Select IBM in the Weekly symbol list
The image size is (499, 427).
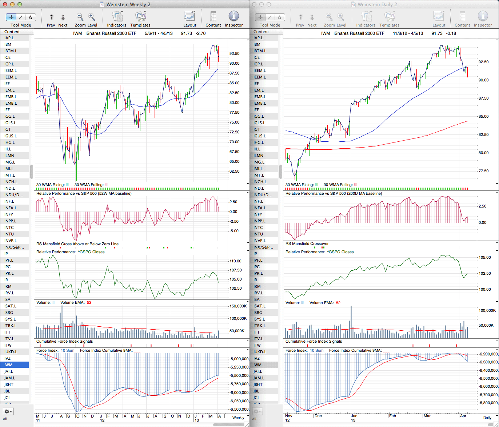click(8, 44)
